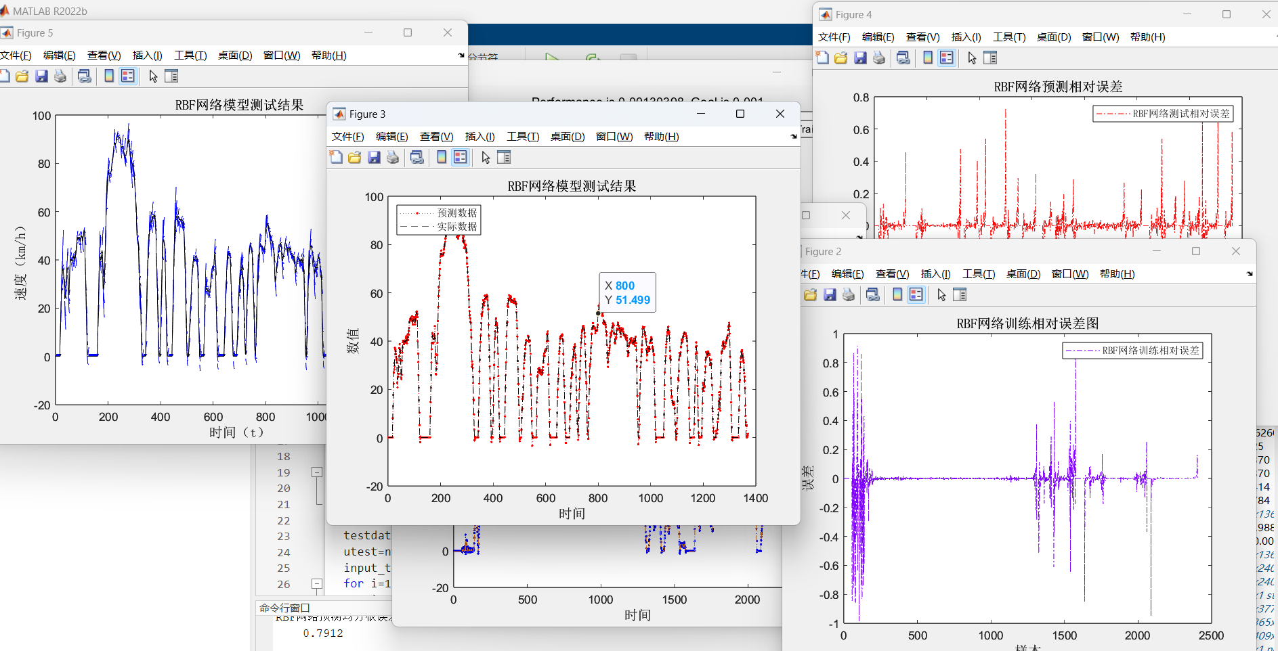The height and width of the screenshot is (651, 1278).
Task: Click the 预测数据 legend entry in Figure 3
Action: point(456,213)
